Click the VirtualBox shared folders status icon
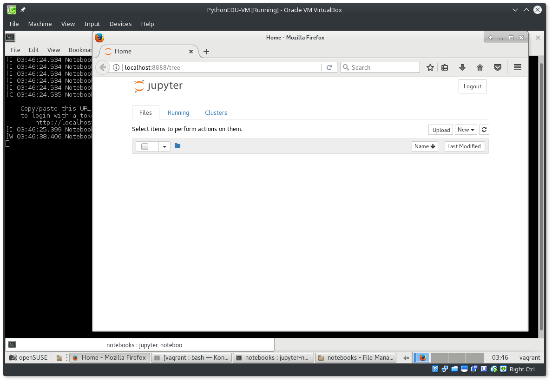The height and width of the screenshot is (382, 552). [x=455, y=369]
